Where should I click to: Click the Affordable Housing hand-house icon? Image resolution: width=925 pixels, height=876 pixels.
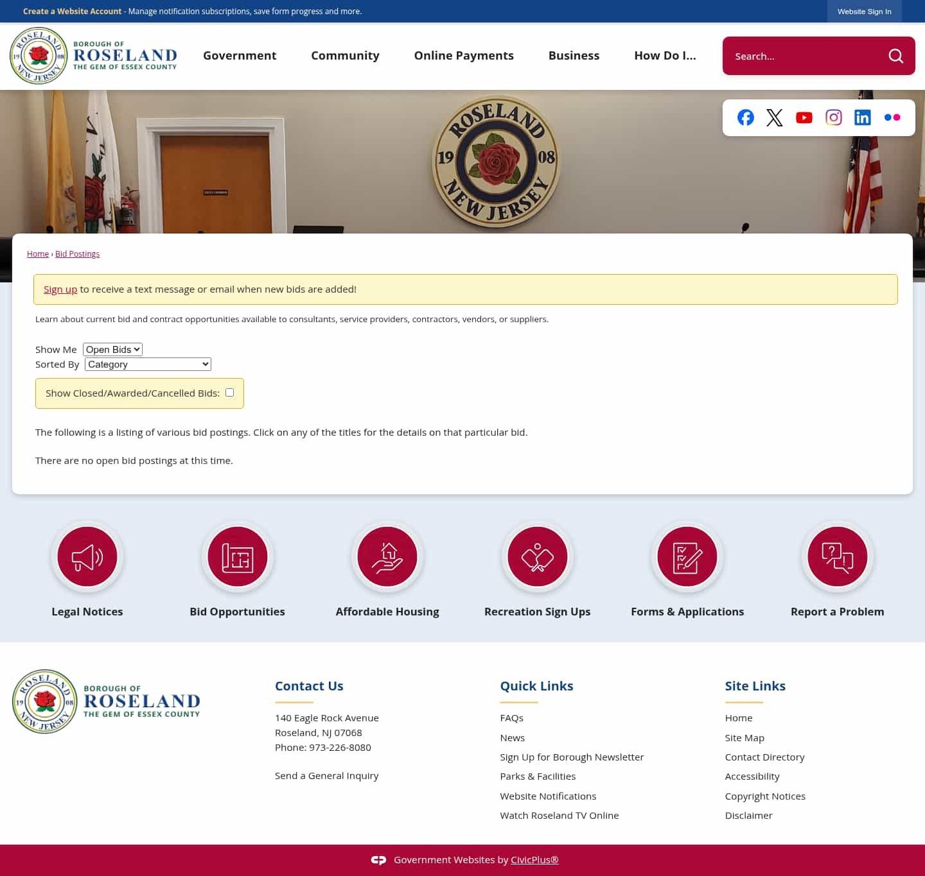pyautogui.click(x=387, y=556)
